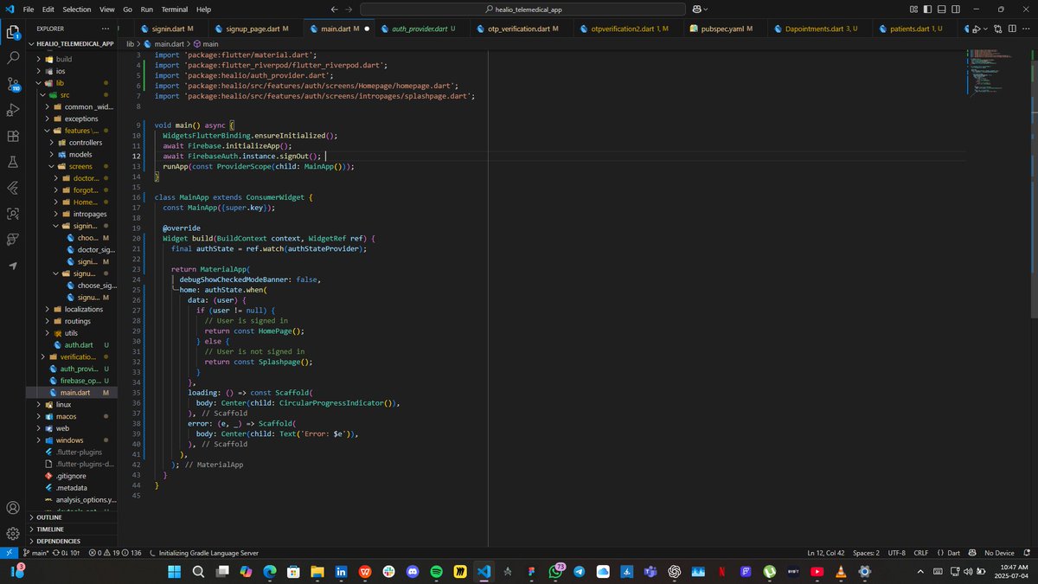
Task: Open the Copilot dropdown chevron
Action: [x=706, y=9]
